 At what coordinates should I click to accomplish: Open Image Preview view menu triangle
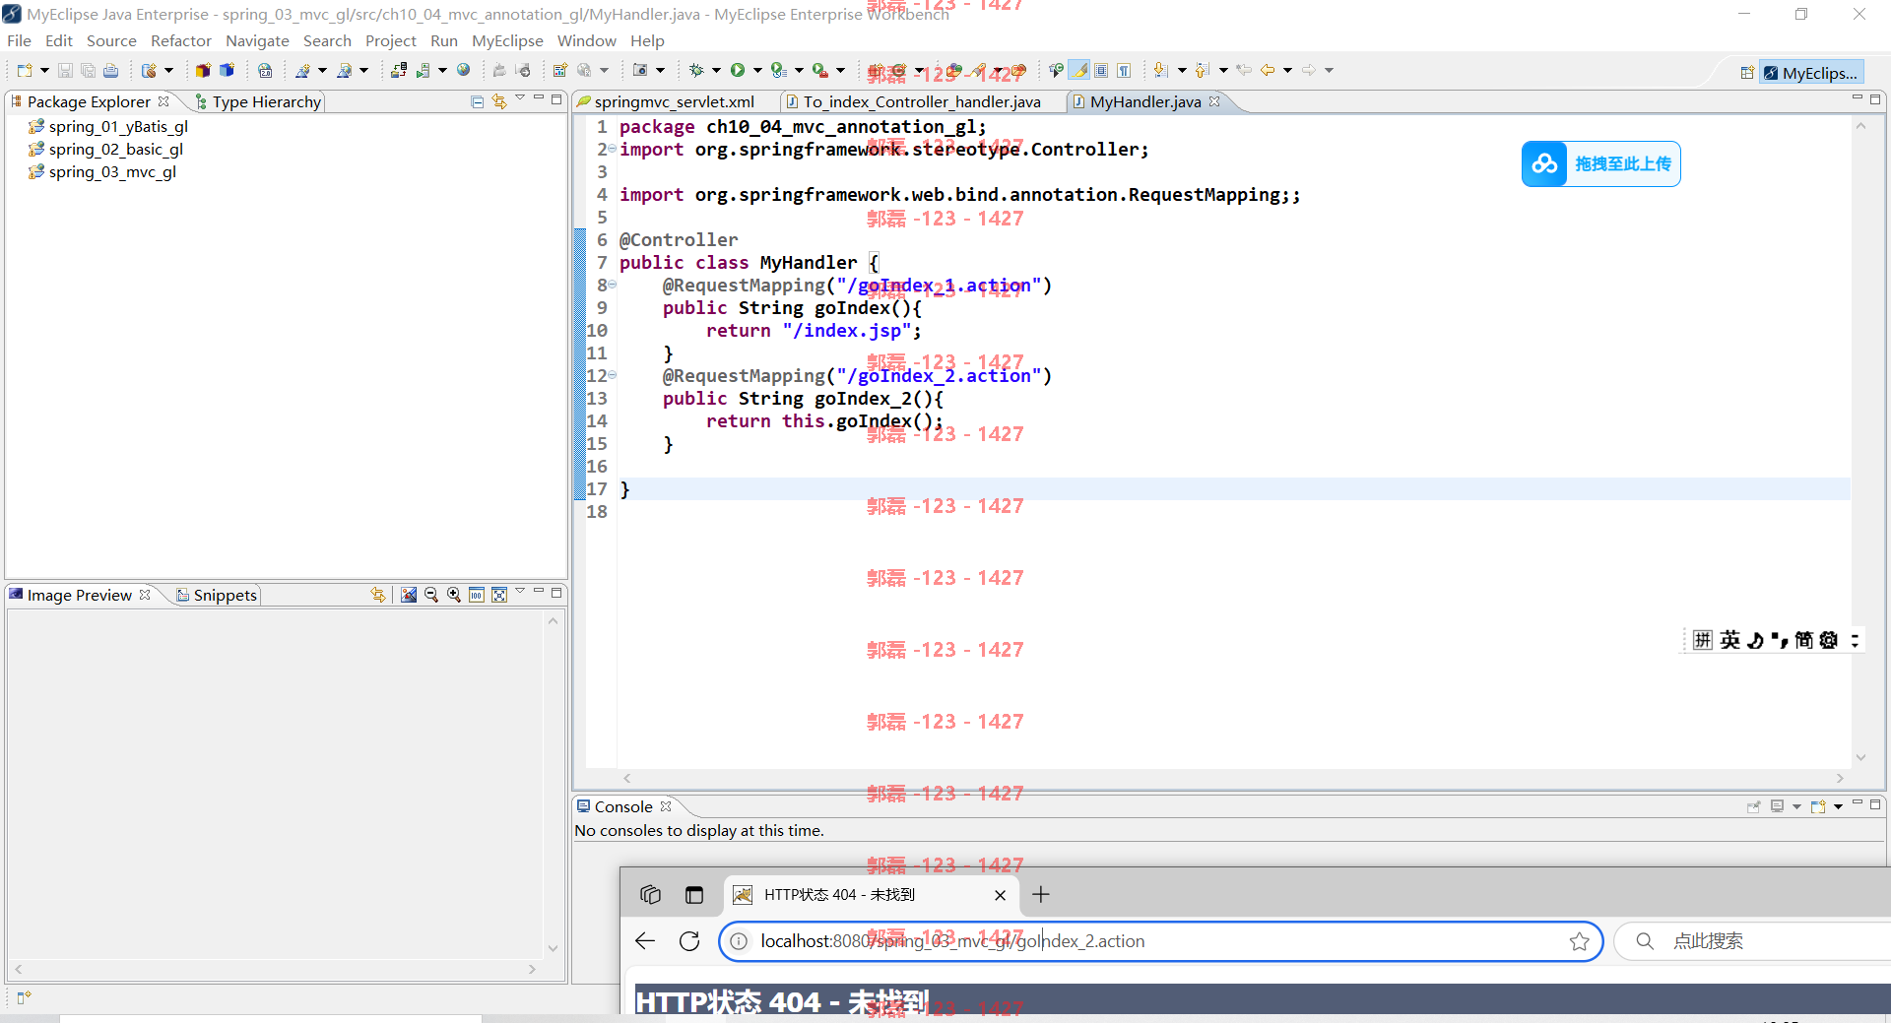520,592
